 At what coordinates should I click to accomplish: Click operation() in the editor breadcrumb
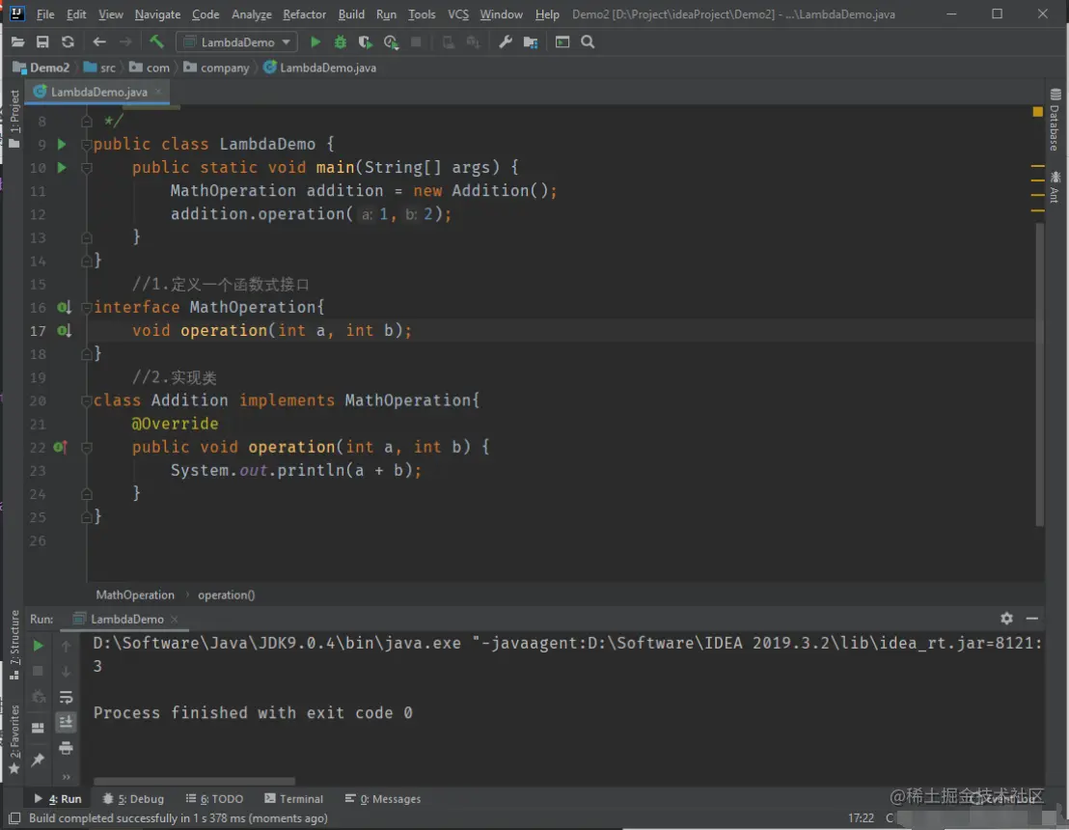tap(227, 595)
